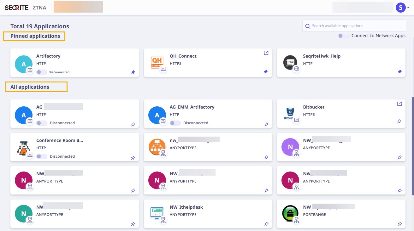The height and width of the screenshot is (231, 414).
Task: Toggle the Artifactory connection switch
Action: 41,72
